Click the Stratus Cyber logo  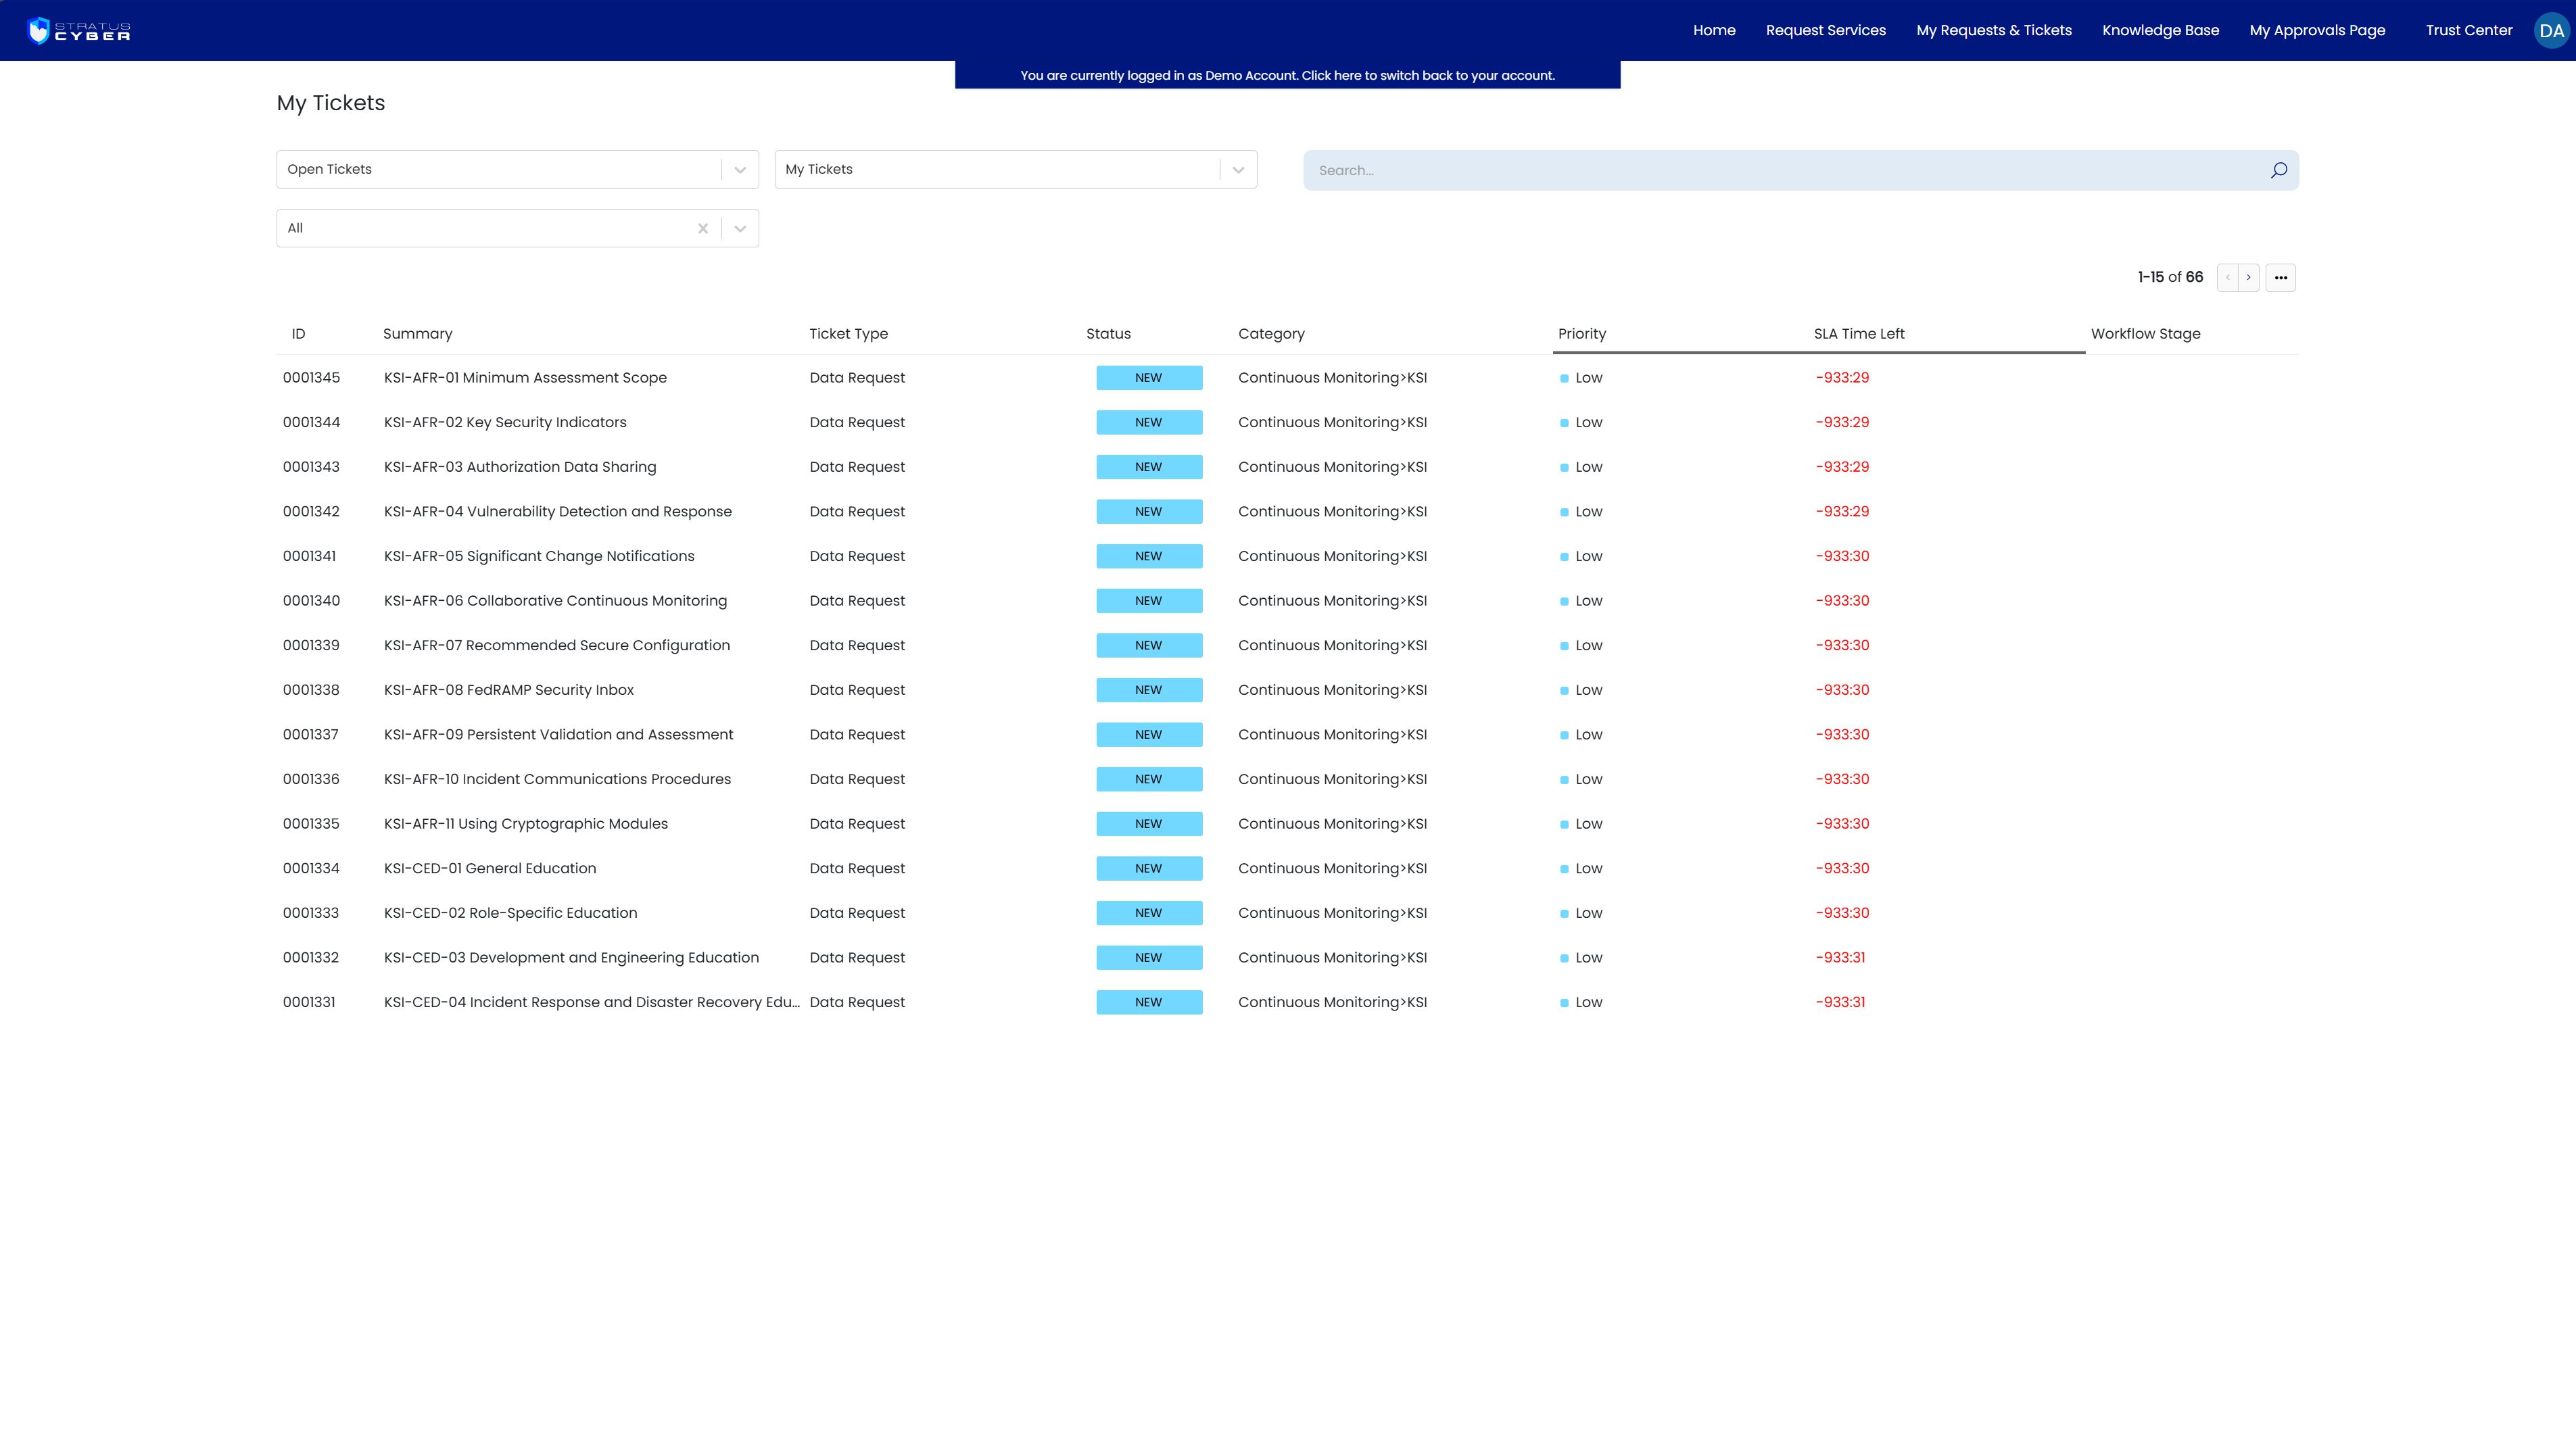(x=79, y=31)
